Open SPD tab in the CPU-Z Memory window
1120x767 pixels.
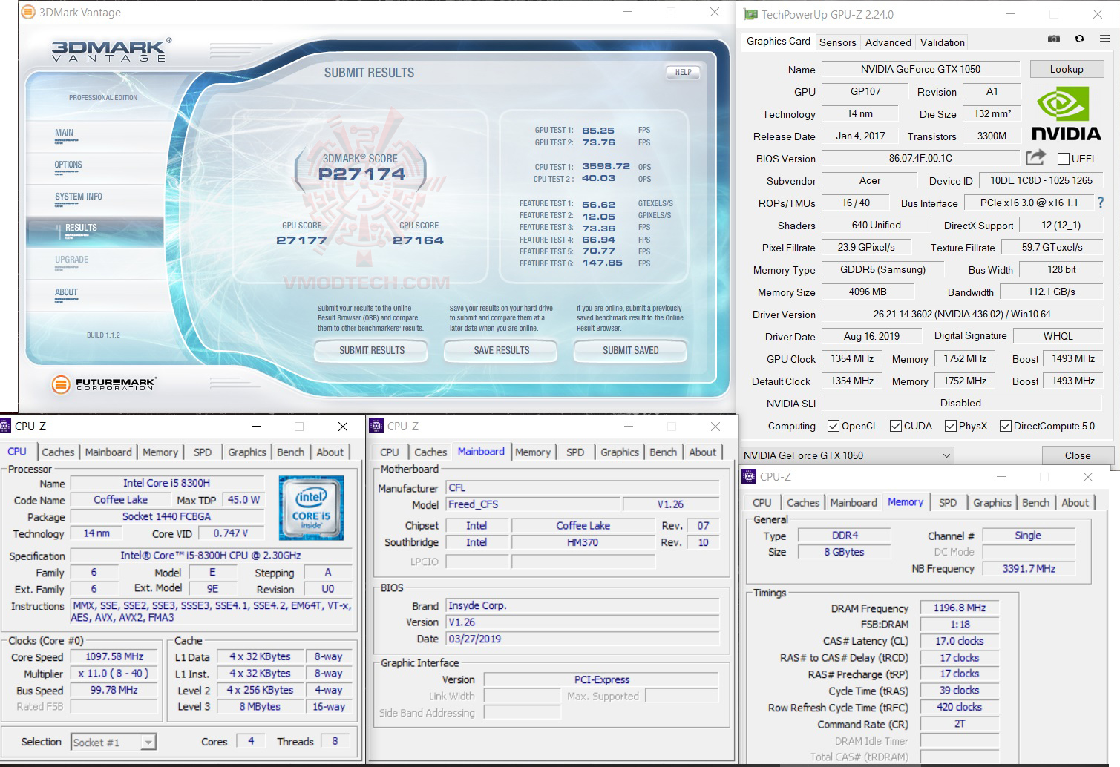click(x=948, y=502)
